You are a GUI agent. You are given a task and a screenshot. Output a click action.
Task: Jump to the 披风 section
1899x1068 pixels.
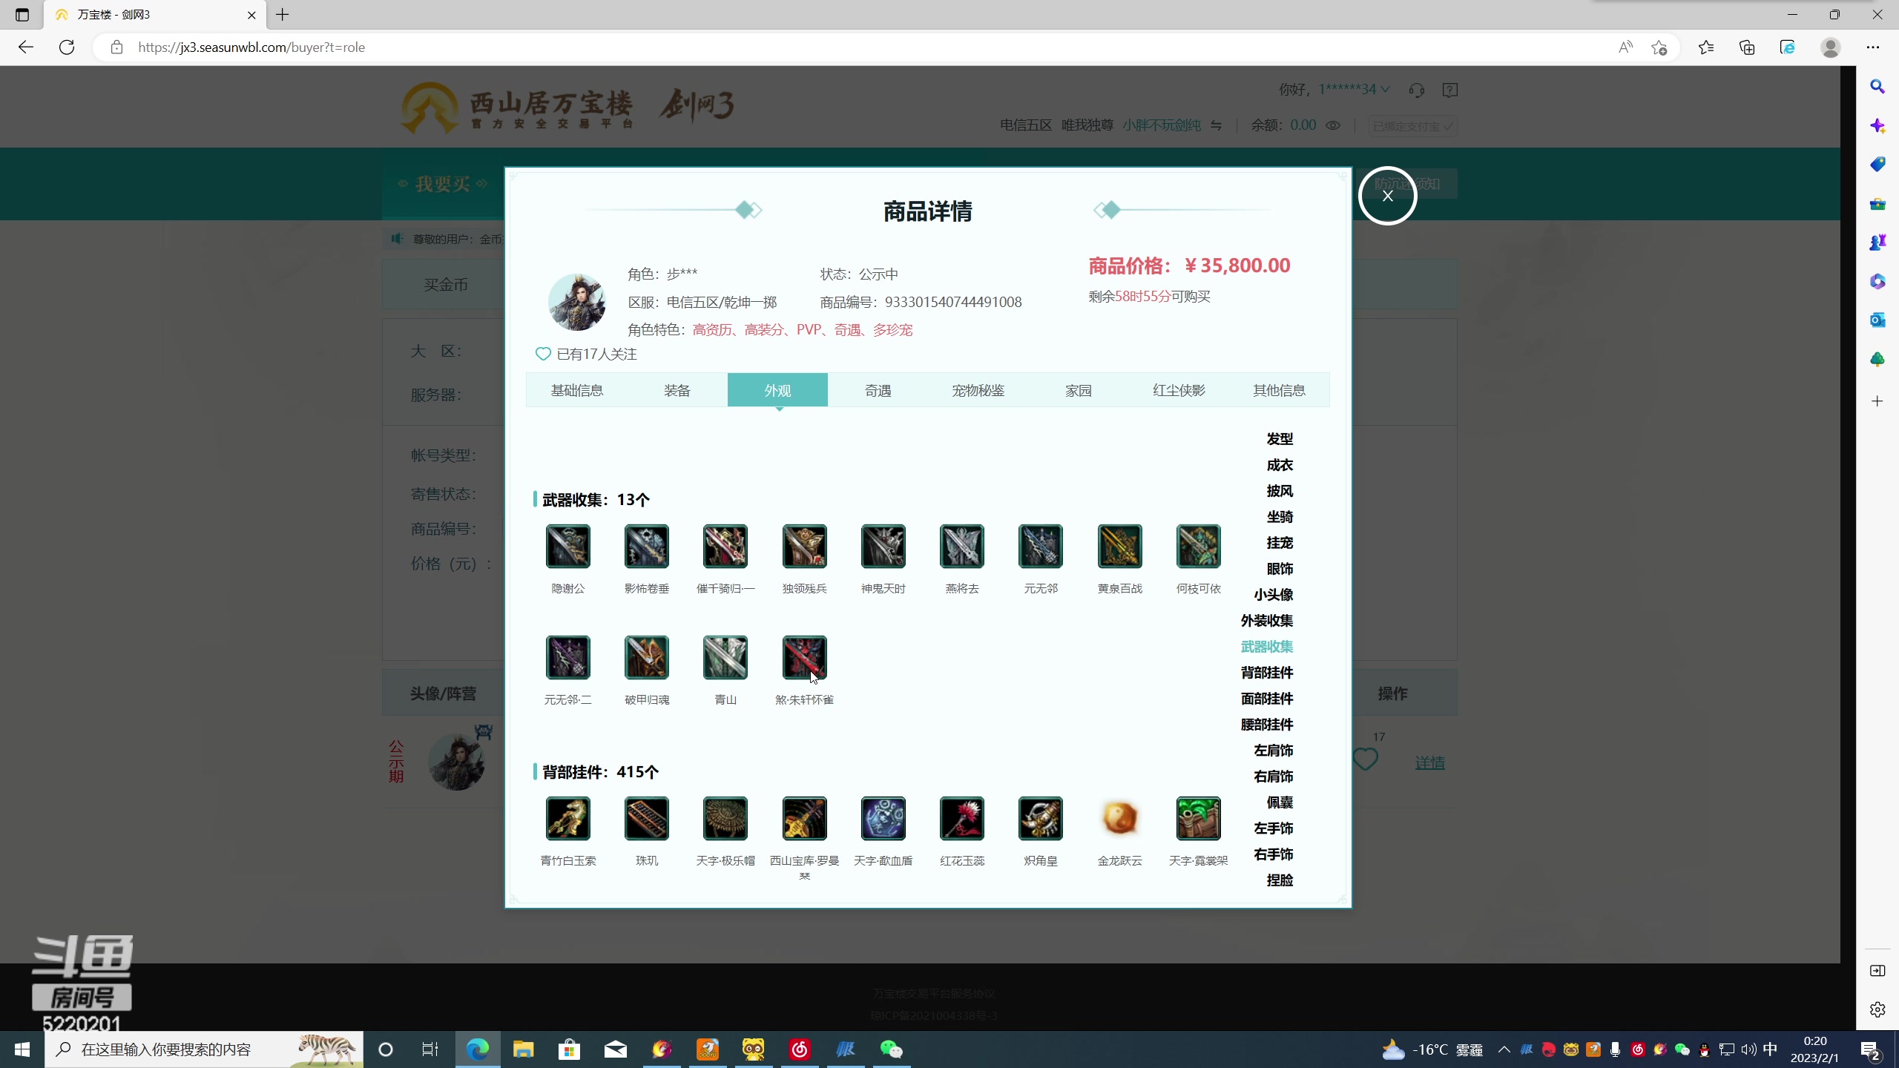click(1280, 491)
